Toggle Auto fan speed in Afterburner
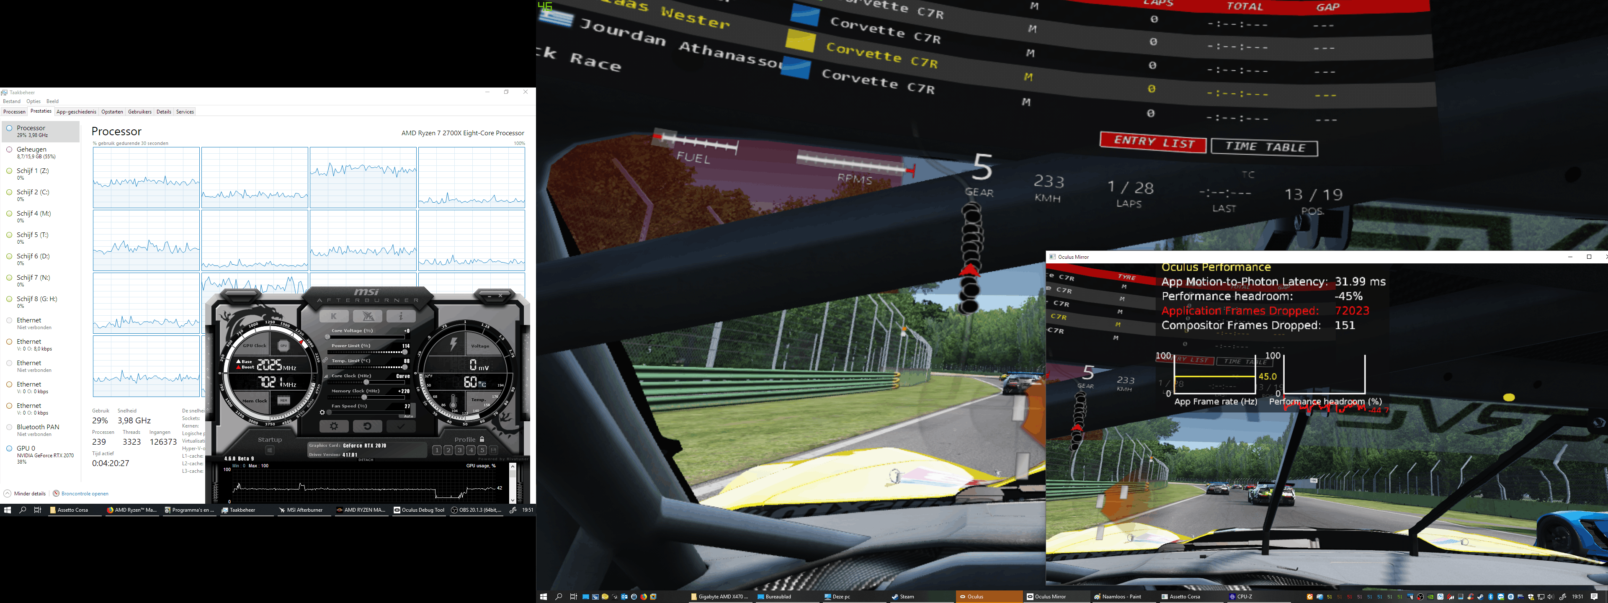 click(408, 416)
